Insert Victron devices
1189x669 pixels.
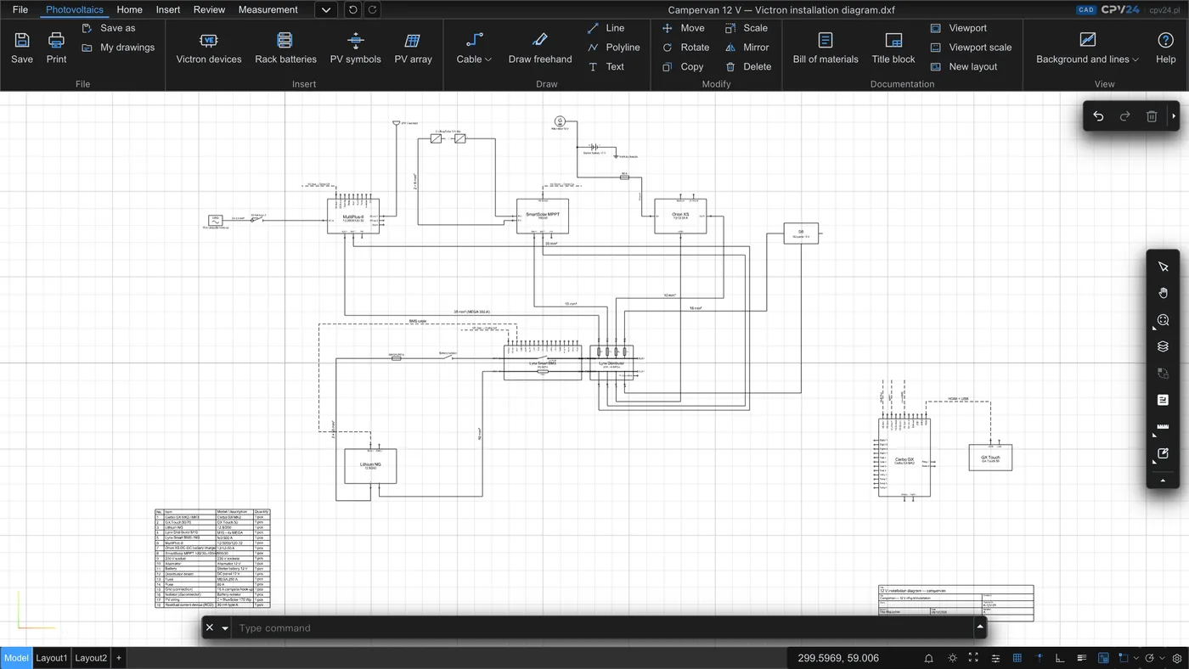point(209,48)
